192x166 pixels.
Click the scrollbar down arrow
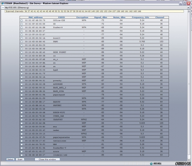click(x=189, y=160)
